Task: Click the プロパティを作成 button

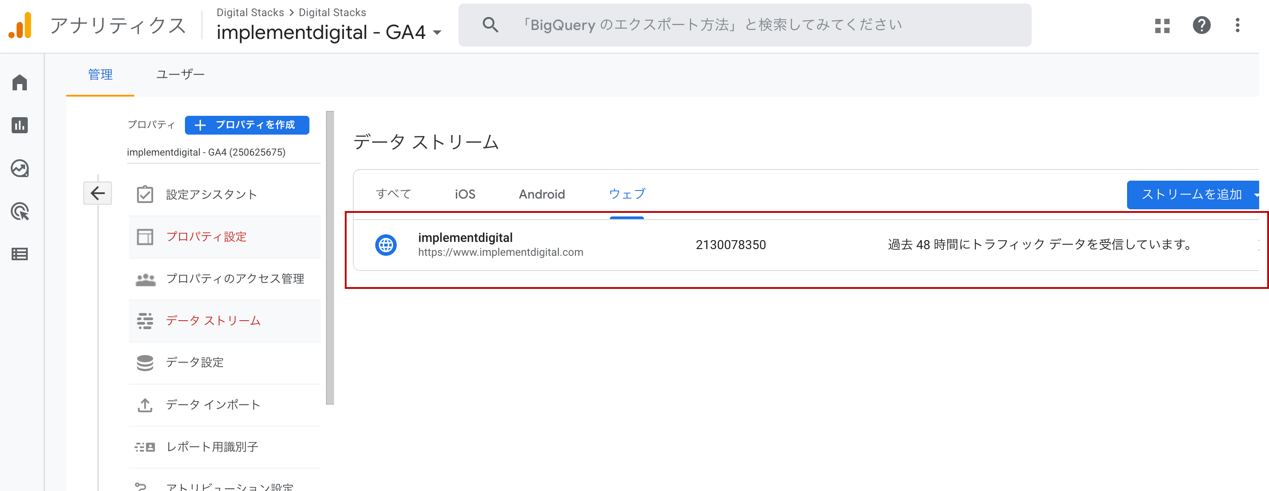Action: point(247,125)
